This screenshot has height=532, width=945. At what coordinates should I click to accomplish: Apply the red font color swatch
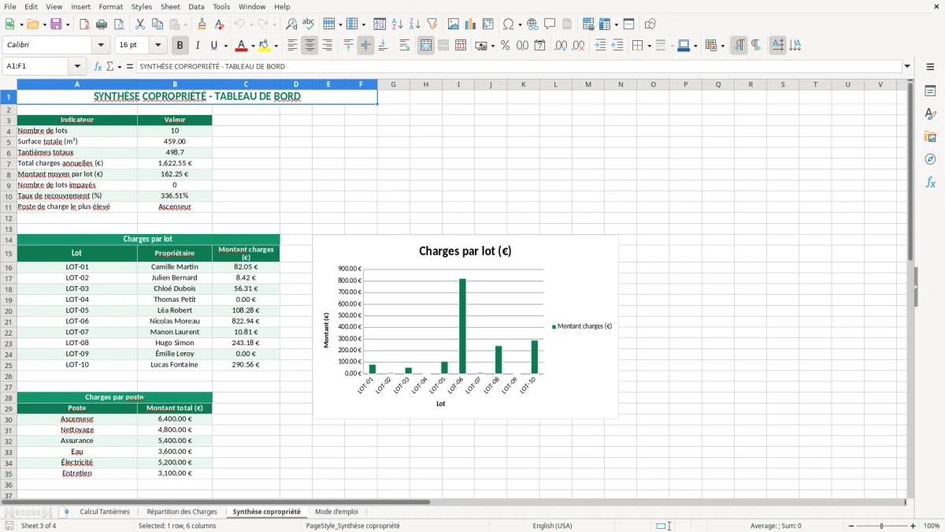click(241, 46)
